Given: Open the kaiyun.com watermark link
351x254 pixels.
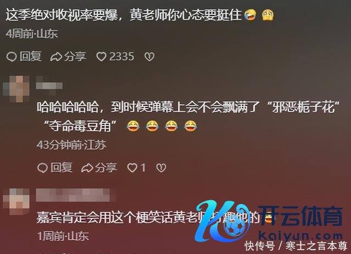Looking at the screenshot, I should (x=301, y=236).
